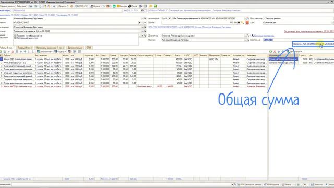Switch to the CRM tab
This screenshot has width=334, height=188.
coord(89,48)
